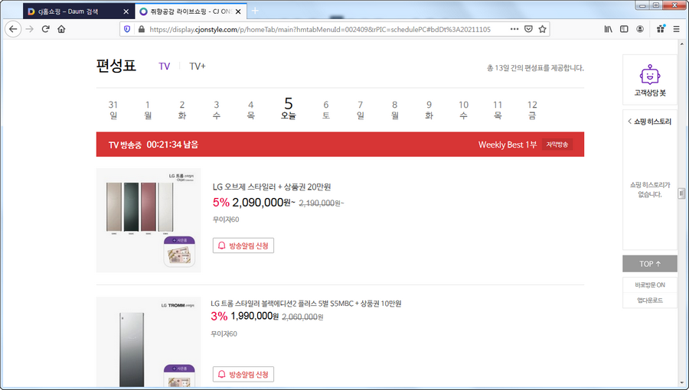Select date 4 목 in schedule
This screenshot has height=390, width=689.
click(x=250, y=109)
